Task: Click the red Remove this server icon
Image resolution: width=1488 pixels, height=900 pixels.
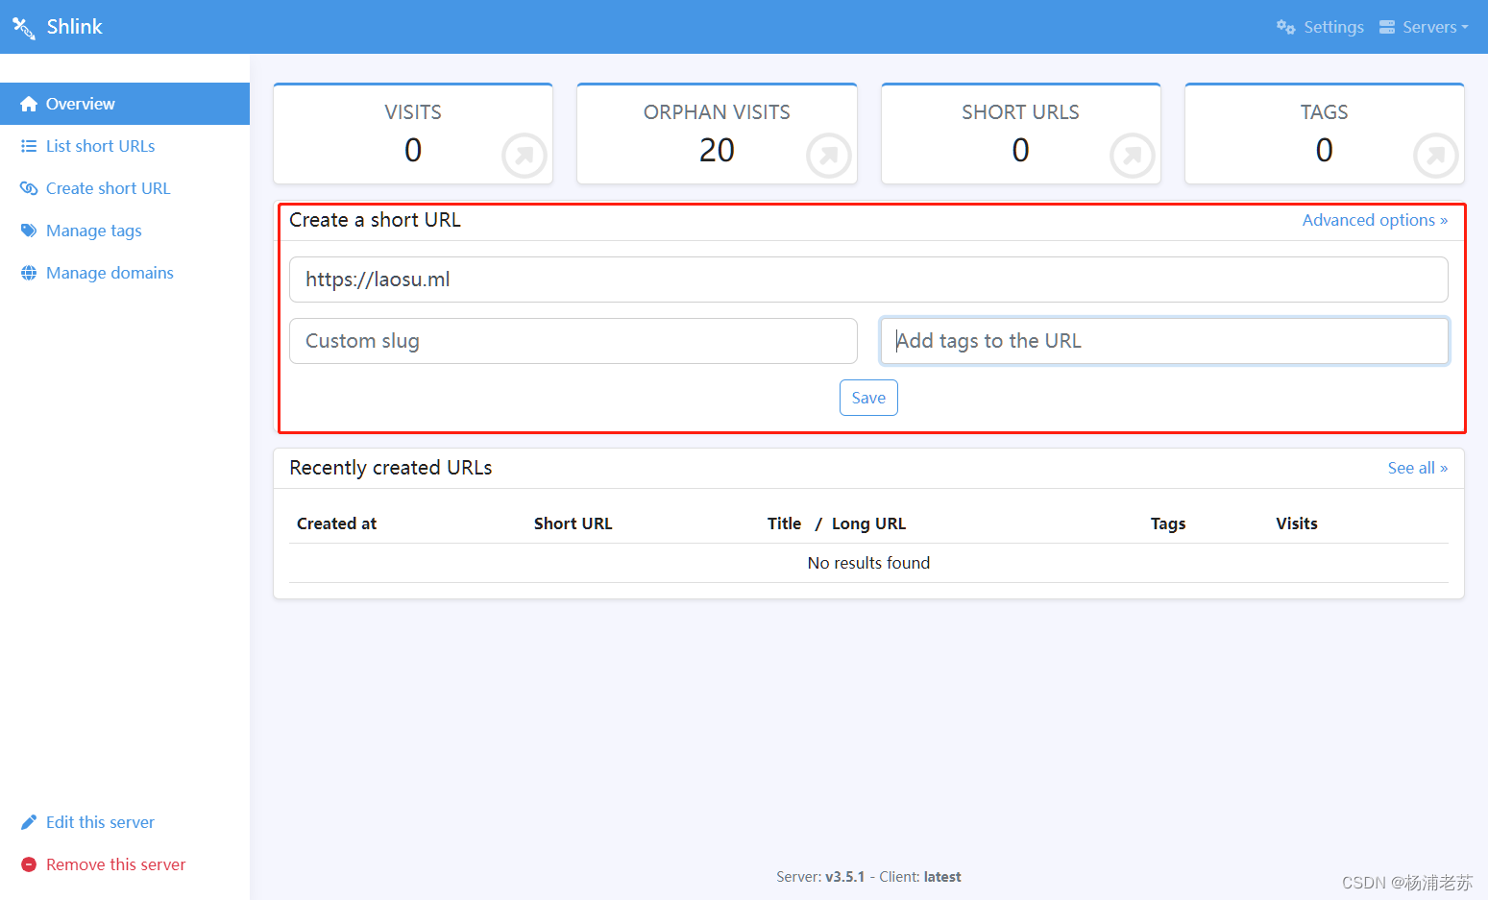Action: pos(29,864)
